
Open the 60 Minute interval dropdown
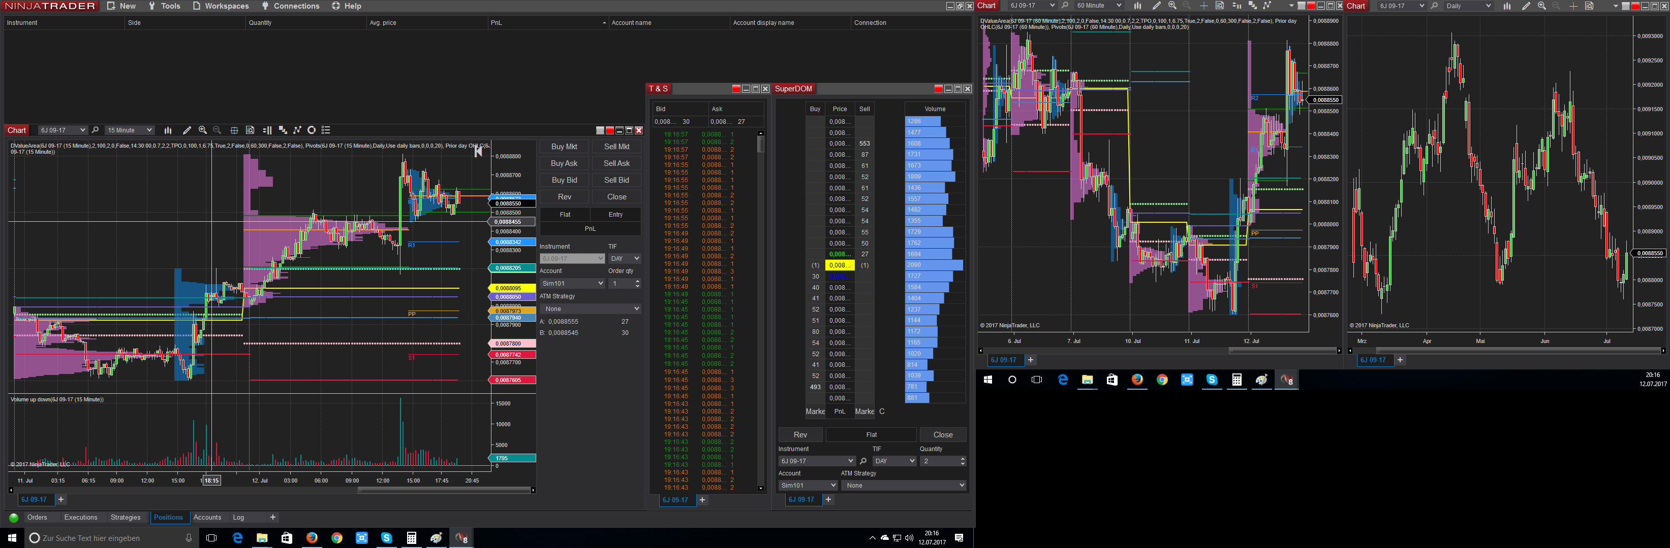point(1099,6)
